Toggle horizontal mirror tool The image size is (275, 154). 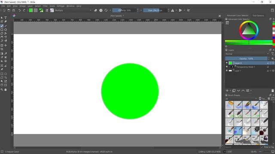pyautogui.click(x=173, y=10)
